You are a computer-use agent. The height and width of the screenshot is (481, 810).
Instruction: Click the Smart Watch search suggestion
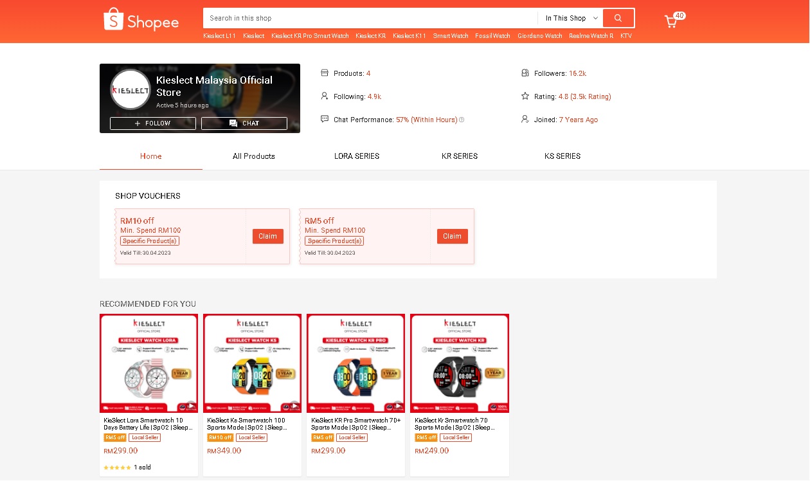(451, 36)
